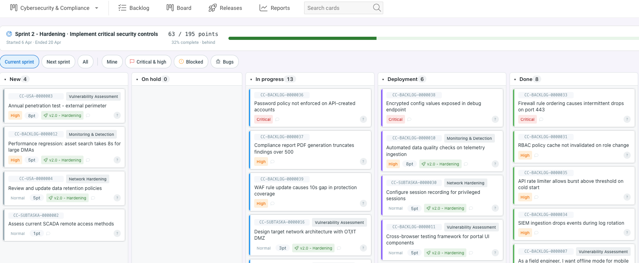Image resolution: width=639 pixels, height=263 pixels.
Task: Click the 63 / 195 points text
Action: point(193,34)
